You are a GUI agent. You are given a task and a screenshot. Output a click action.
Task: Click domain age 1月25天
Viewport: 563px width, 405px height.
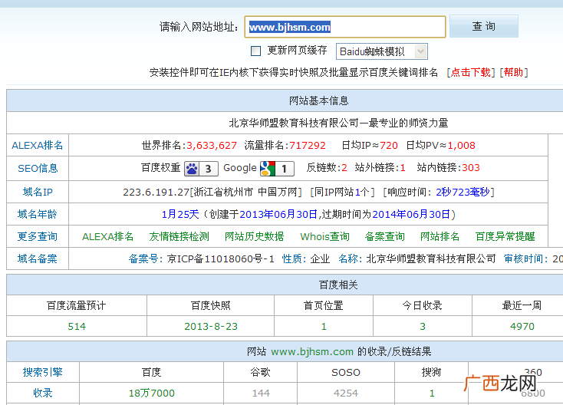[180, 214]
